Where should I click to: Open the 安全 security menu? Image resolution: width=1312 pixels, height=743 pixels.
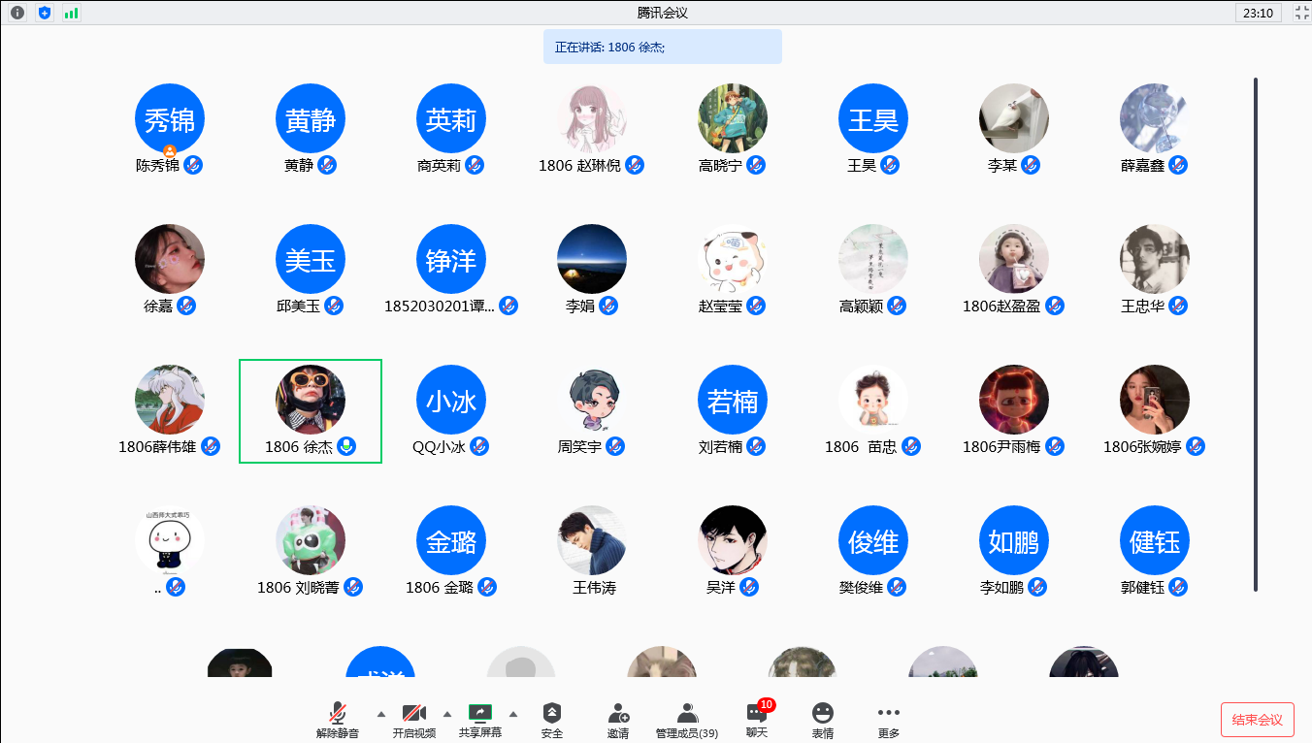[x=552, y=719]
